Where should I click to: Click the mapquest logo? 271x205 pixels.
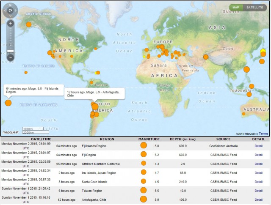[x=11, y=132]
